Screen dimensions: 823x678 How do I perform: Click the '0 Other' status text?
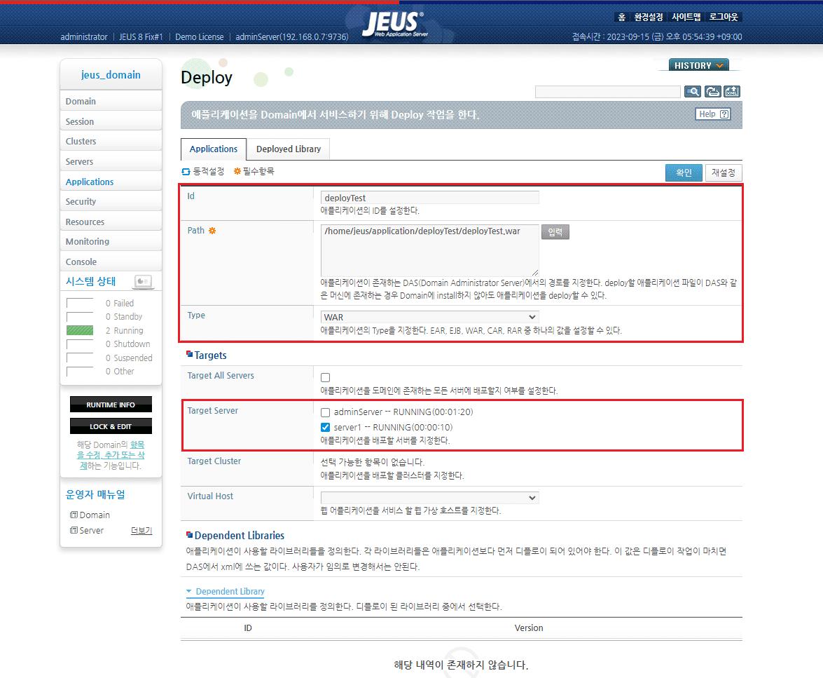tap(120, 371)
